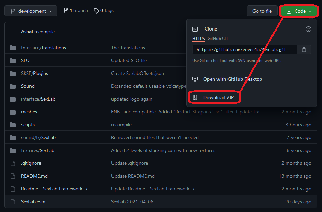This screenshot has width=322, height=212.
Task: Click the folder icon for SEQ
Action: 13,61
